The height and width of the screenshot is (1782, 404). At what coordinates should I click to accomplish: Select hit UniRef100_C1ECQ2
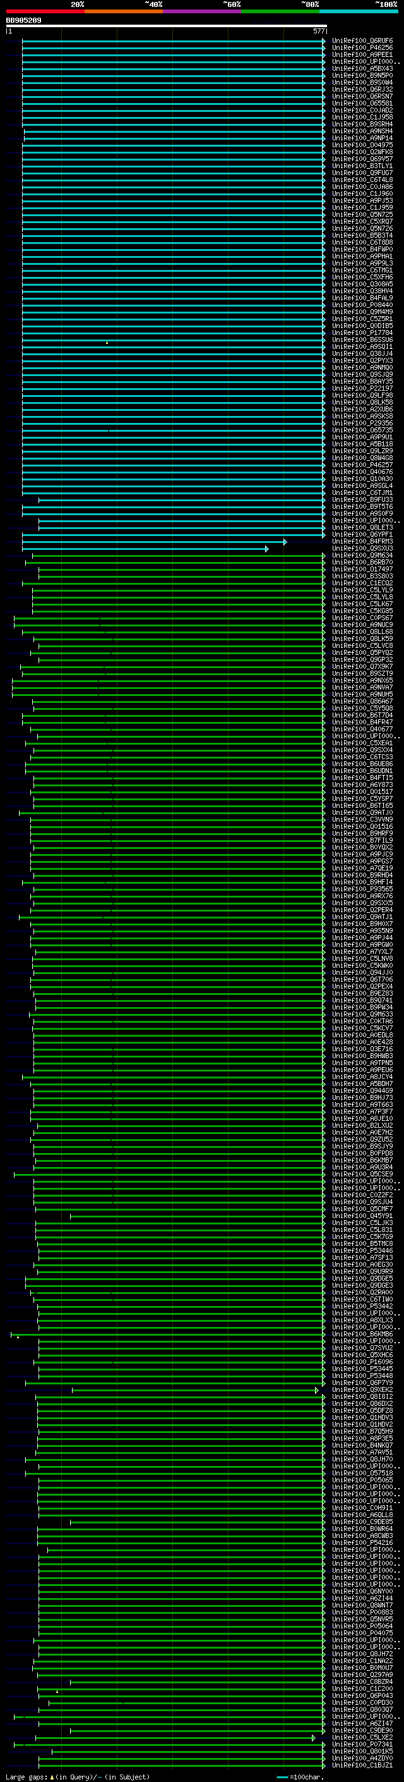[x=362, y=583]
